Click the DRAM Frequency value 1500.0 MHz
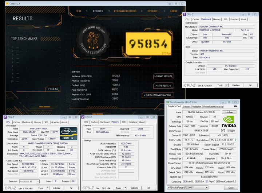 pos(126,144)
